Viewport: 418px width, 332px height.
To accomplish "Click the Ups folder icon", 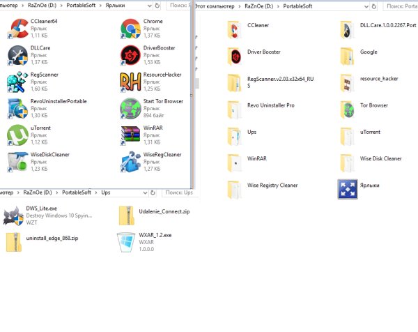I will (234, 137).
